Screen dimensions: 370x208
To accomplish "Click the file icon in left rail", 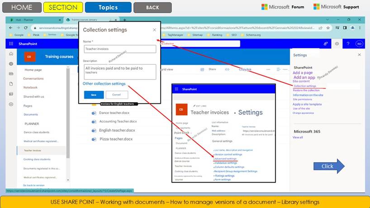I will pyautogui.click(x=11, y=84).
